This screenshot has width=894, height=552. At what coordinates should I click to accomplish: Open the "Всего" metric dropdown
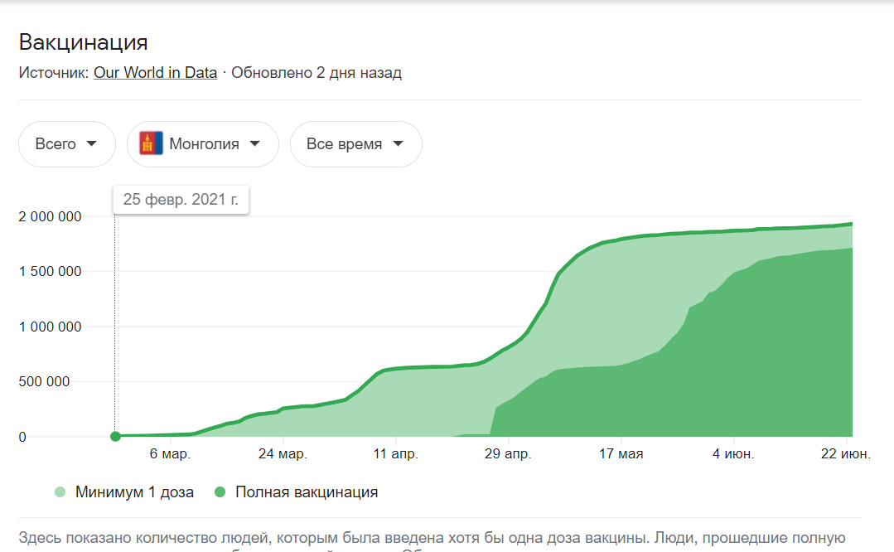click(66, 143)
